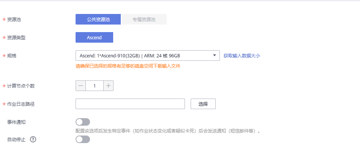Click the 资源池 field label
This screenshot has width=360, height=151.
pos(14,20)
